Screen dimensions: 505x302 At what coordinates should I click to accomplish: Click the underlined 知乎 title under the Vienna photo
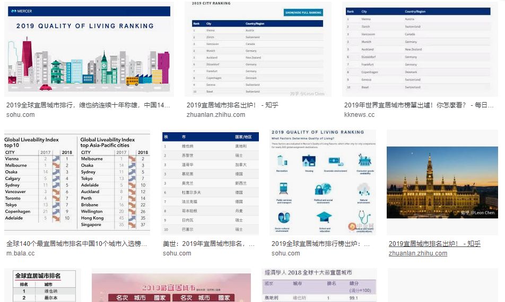pos(434,244)
